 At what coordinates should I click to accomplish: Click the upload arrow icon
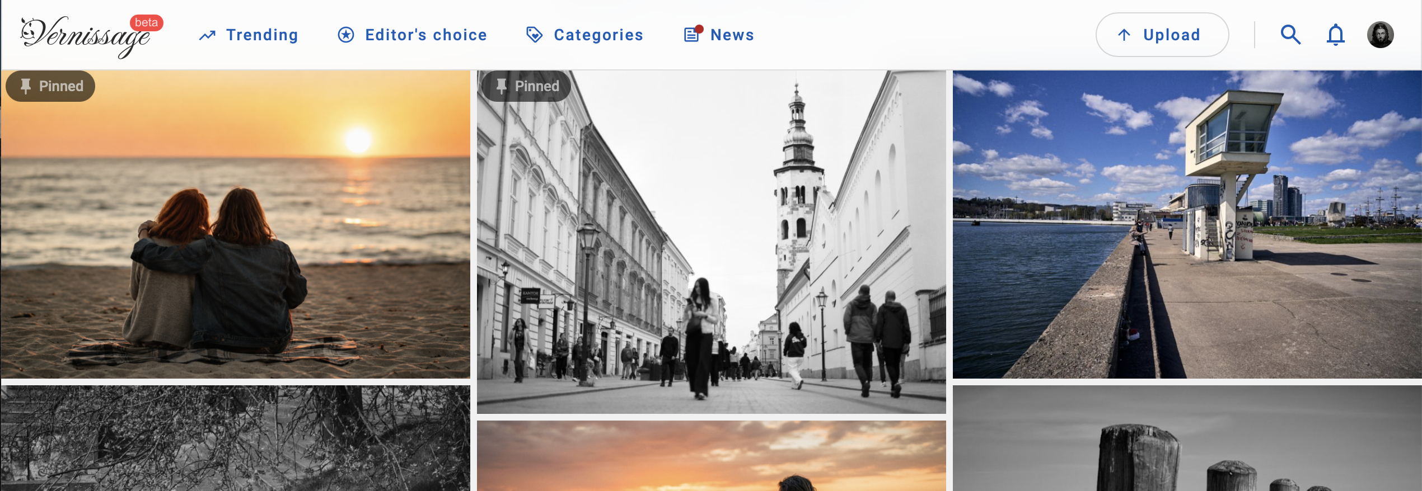[1124, 35]
